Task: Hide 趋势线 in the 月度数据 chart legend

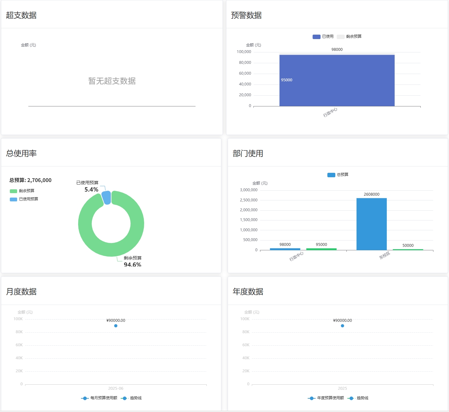Action: pos(131,398)
